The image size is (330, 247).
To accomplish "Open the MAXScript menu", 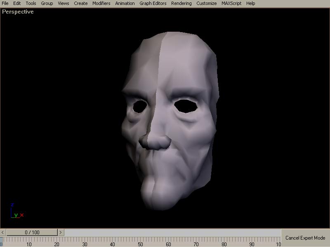I will pos(231,3).
